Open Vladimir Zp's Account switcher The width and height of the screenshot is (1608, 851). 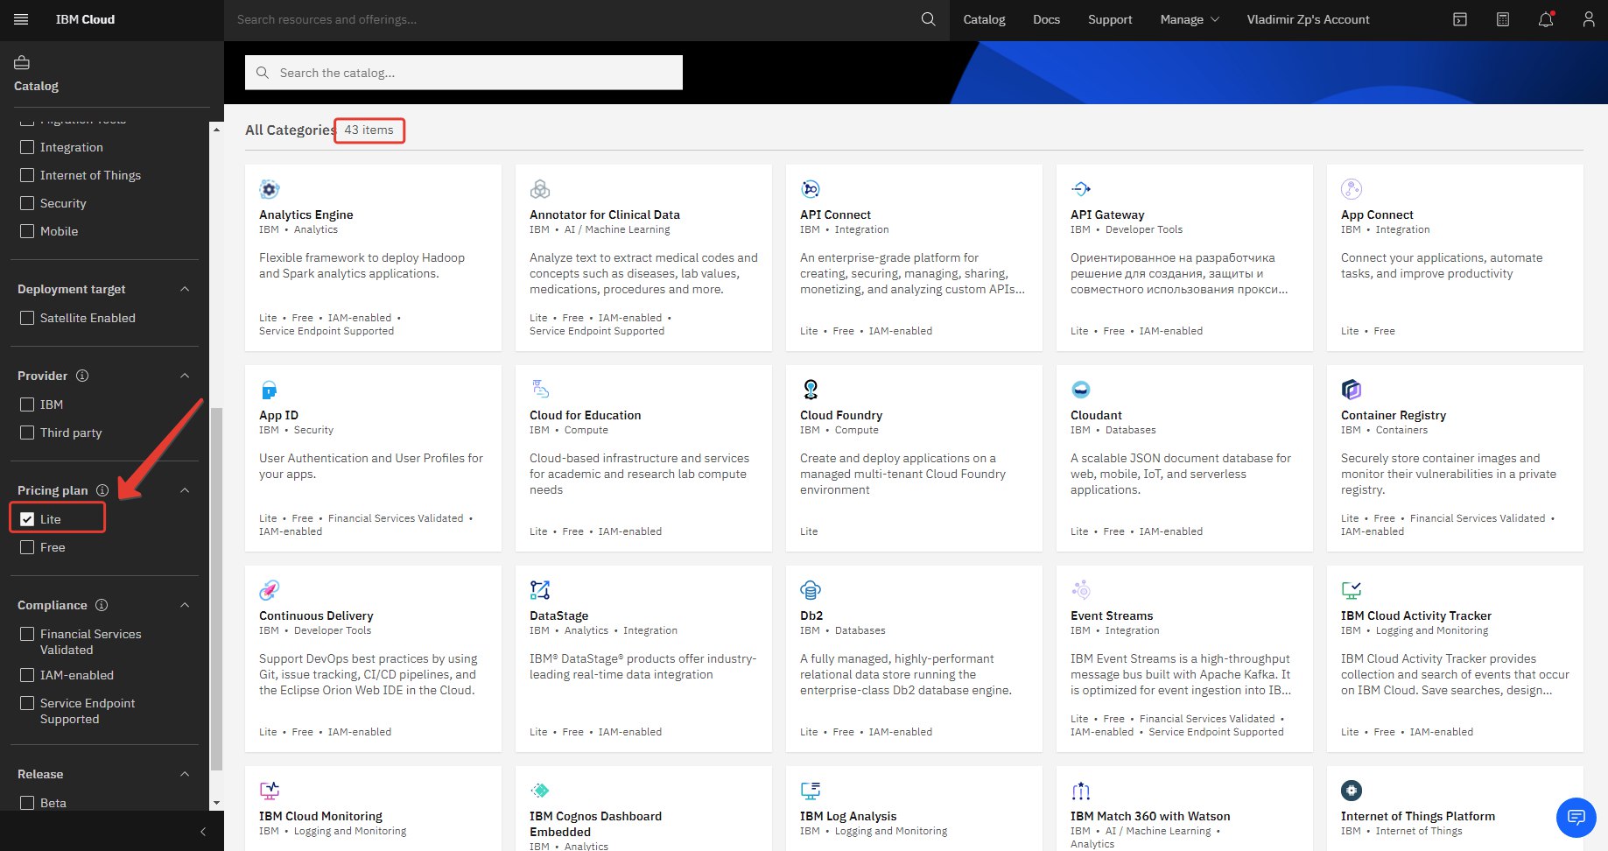click(x=1308, y=19)
